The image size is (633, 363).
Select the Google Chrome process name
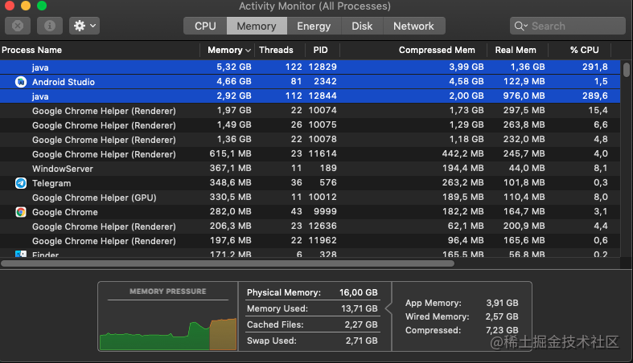pos(65,212)
